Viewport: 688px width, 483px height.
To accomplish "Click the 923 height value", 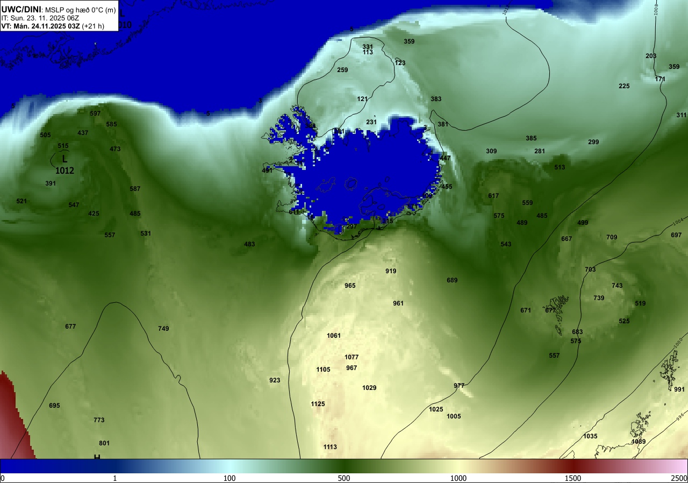I will click(x=275, y=380).
